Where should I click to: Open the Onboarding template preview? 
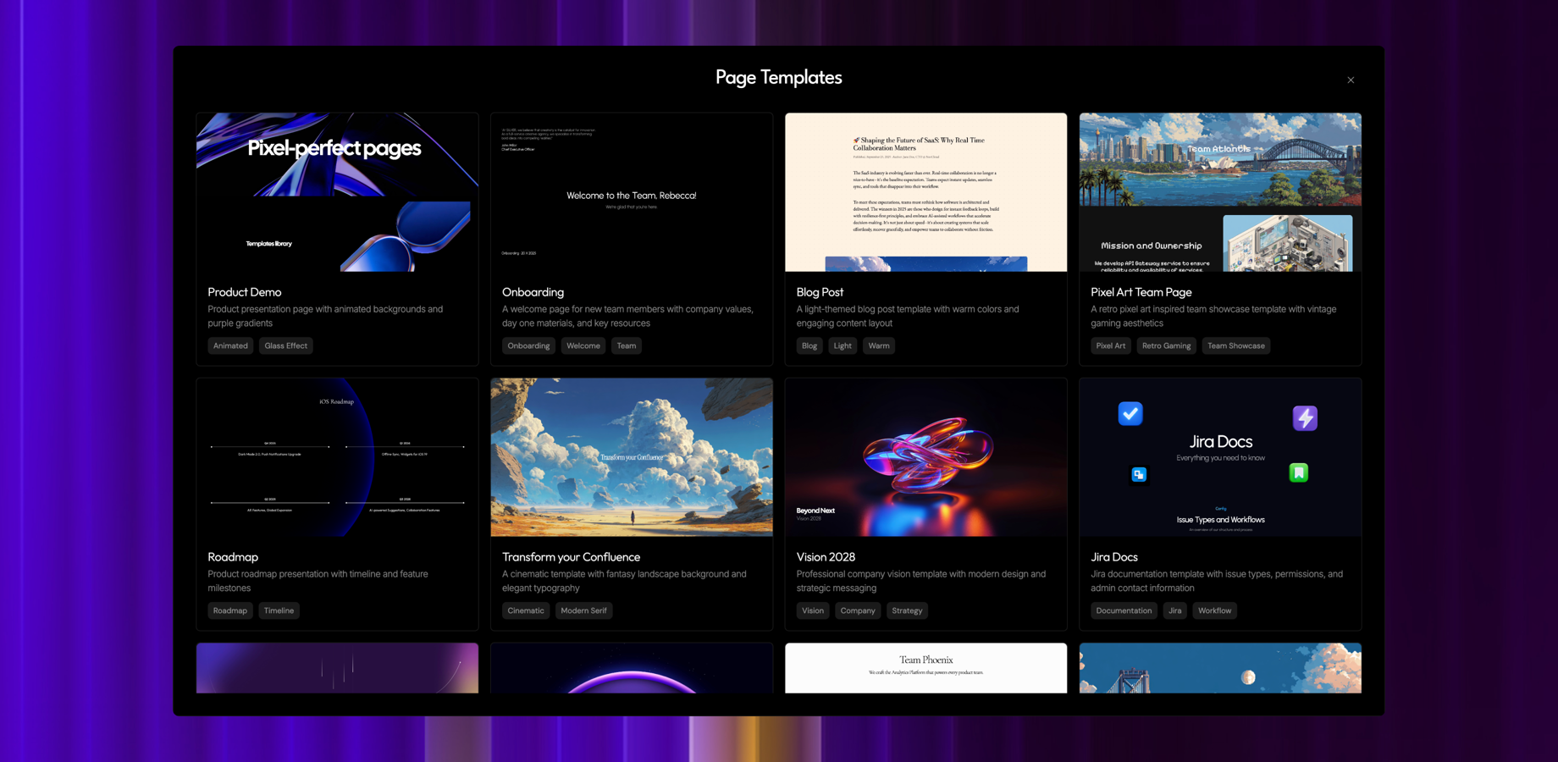[631, 192]
